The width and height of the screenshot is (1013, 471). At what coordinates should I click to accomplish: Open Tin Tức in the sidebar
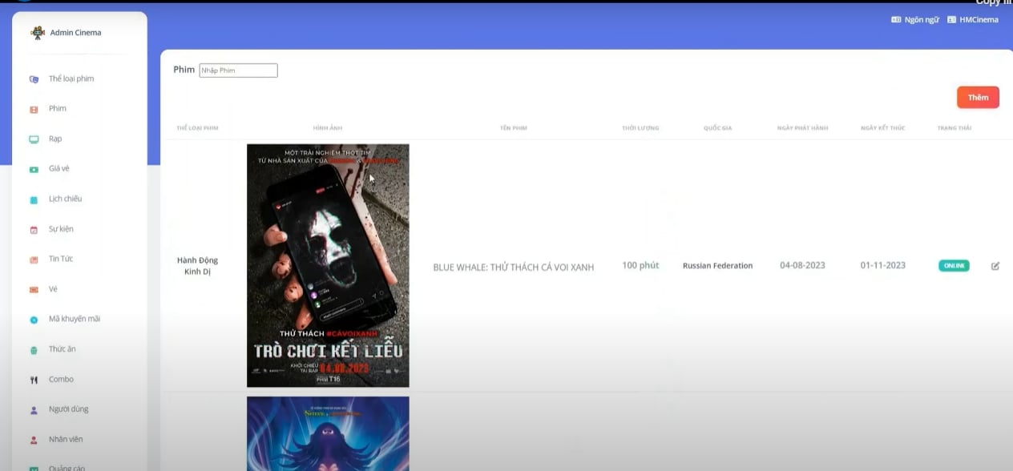(x=61, y=259)
